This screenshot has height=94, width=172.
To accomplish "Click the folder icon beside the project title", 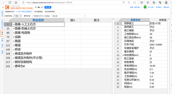I will click(36, 7).
